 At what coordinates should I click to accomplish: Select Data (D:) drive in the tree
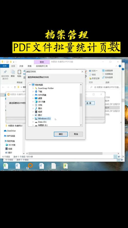pos(42,122)
